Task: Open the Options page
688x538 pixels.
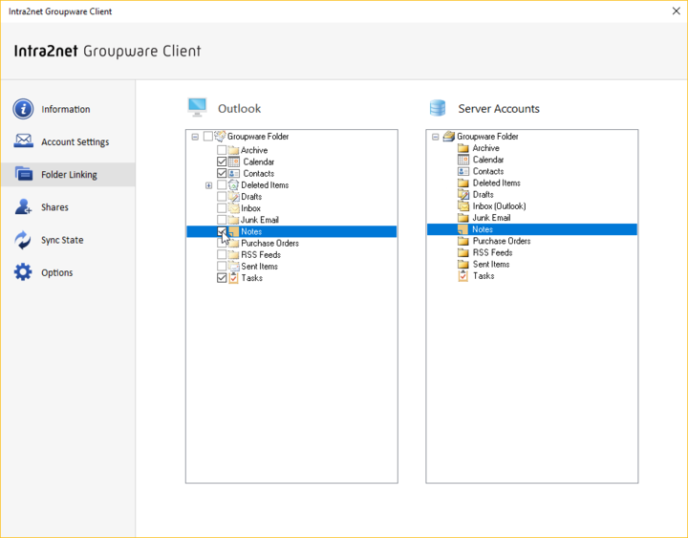Action: tap(68, 272)
